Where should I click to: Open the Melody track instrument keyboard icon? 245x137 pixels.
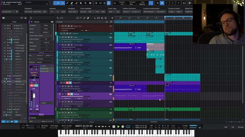tap(111, 94)
